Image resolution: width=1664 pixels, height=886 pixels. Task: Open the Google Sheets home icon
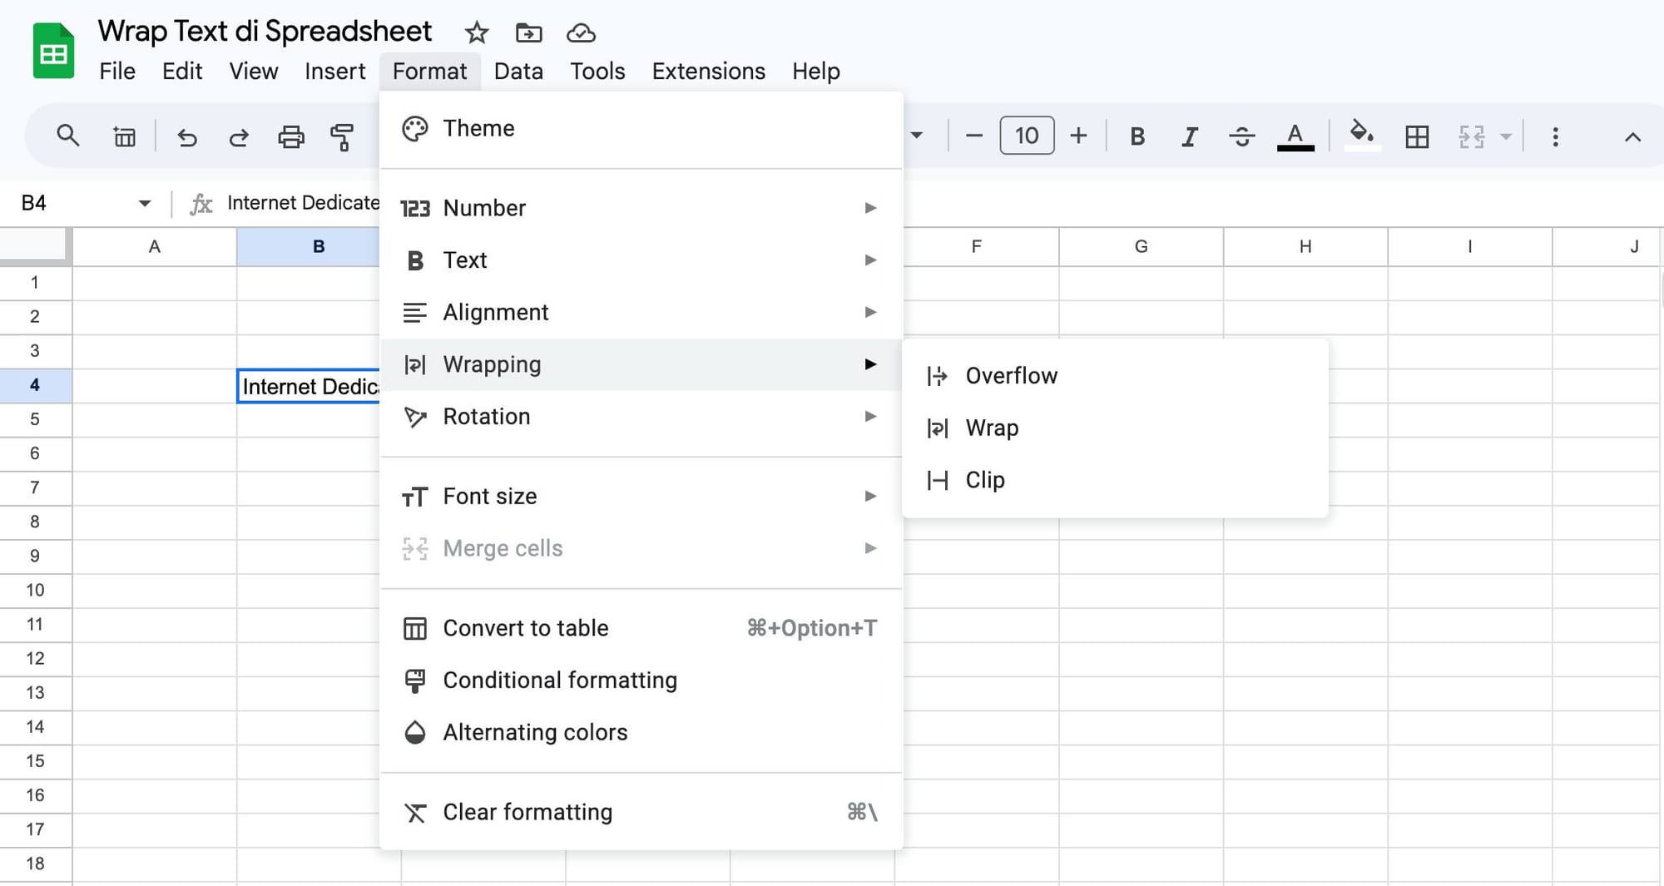(53, 51)
